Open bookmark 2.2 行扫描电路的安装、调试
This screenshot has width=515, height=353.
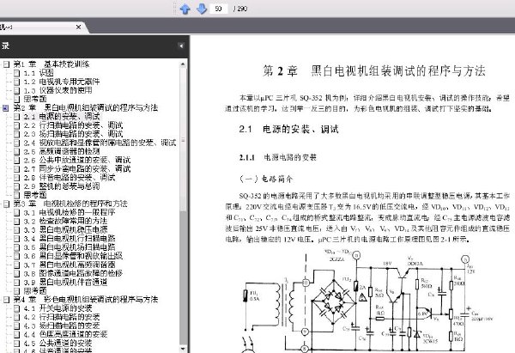click(73, 125)
